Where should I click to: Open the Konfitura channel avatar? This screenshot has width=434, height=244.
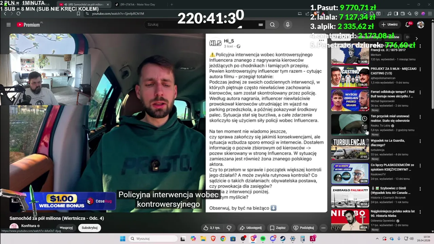(x=14, y=228)
